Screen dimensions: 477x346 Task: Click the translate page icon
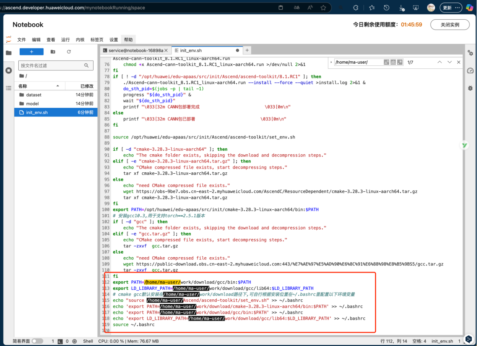click(x=297, y=7)
